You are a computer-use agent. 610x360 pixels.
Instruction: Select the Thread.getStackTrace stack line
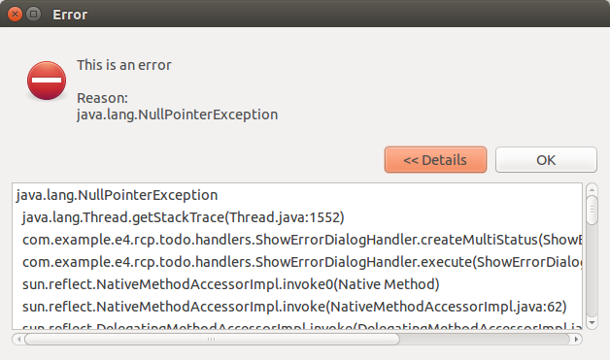pos(184,217)
